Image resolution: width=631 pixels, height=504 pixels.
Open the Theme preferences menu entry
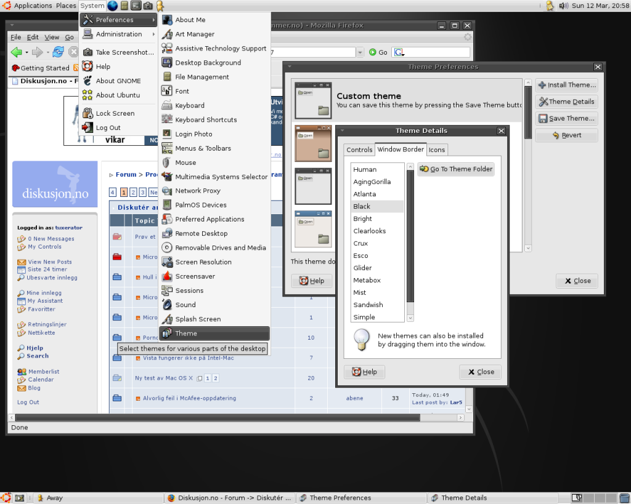(x=214, y=333)
